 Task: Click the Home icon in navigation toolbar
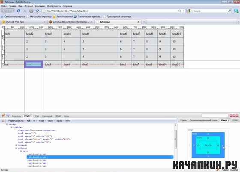(38, 11)
